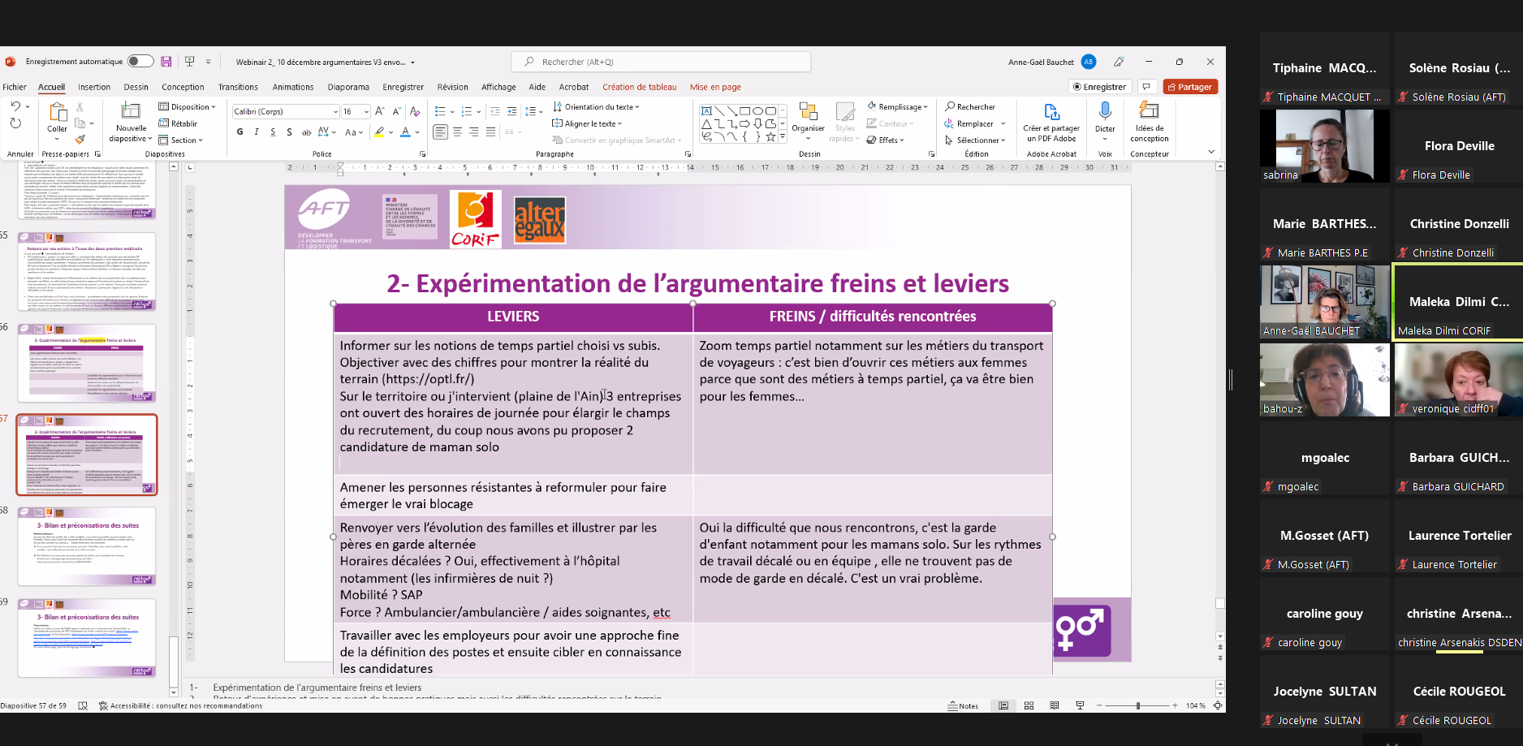Click the pen icon beside the AB avatar
Screen dimensions: 1523x746
coord(1119,62)
